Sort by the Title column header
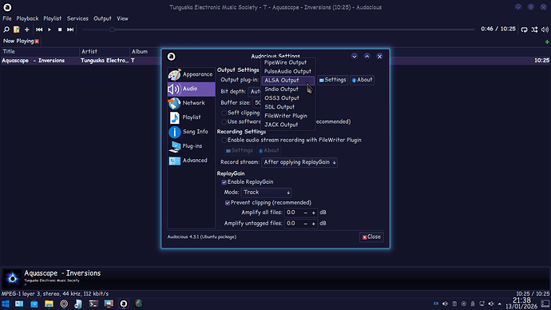Image resolution: width=551 pixels, height=310 pixels. click(x=40, y=52)
